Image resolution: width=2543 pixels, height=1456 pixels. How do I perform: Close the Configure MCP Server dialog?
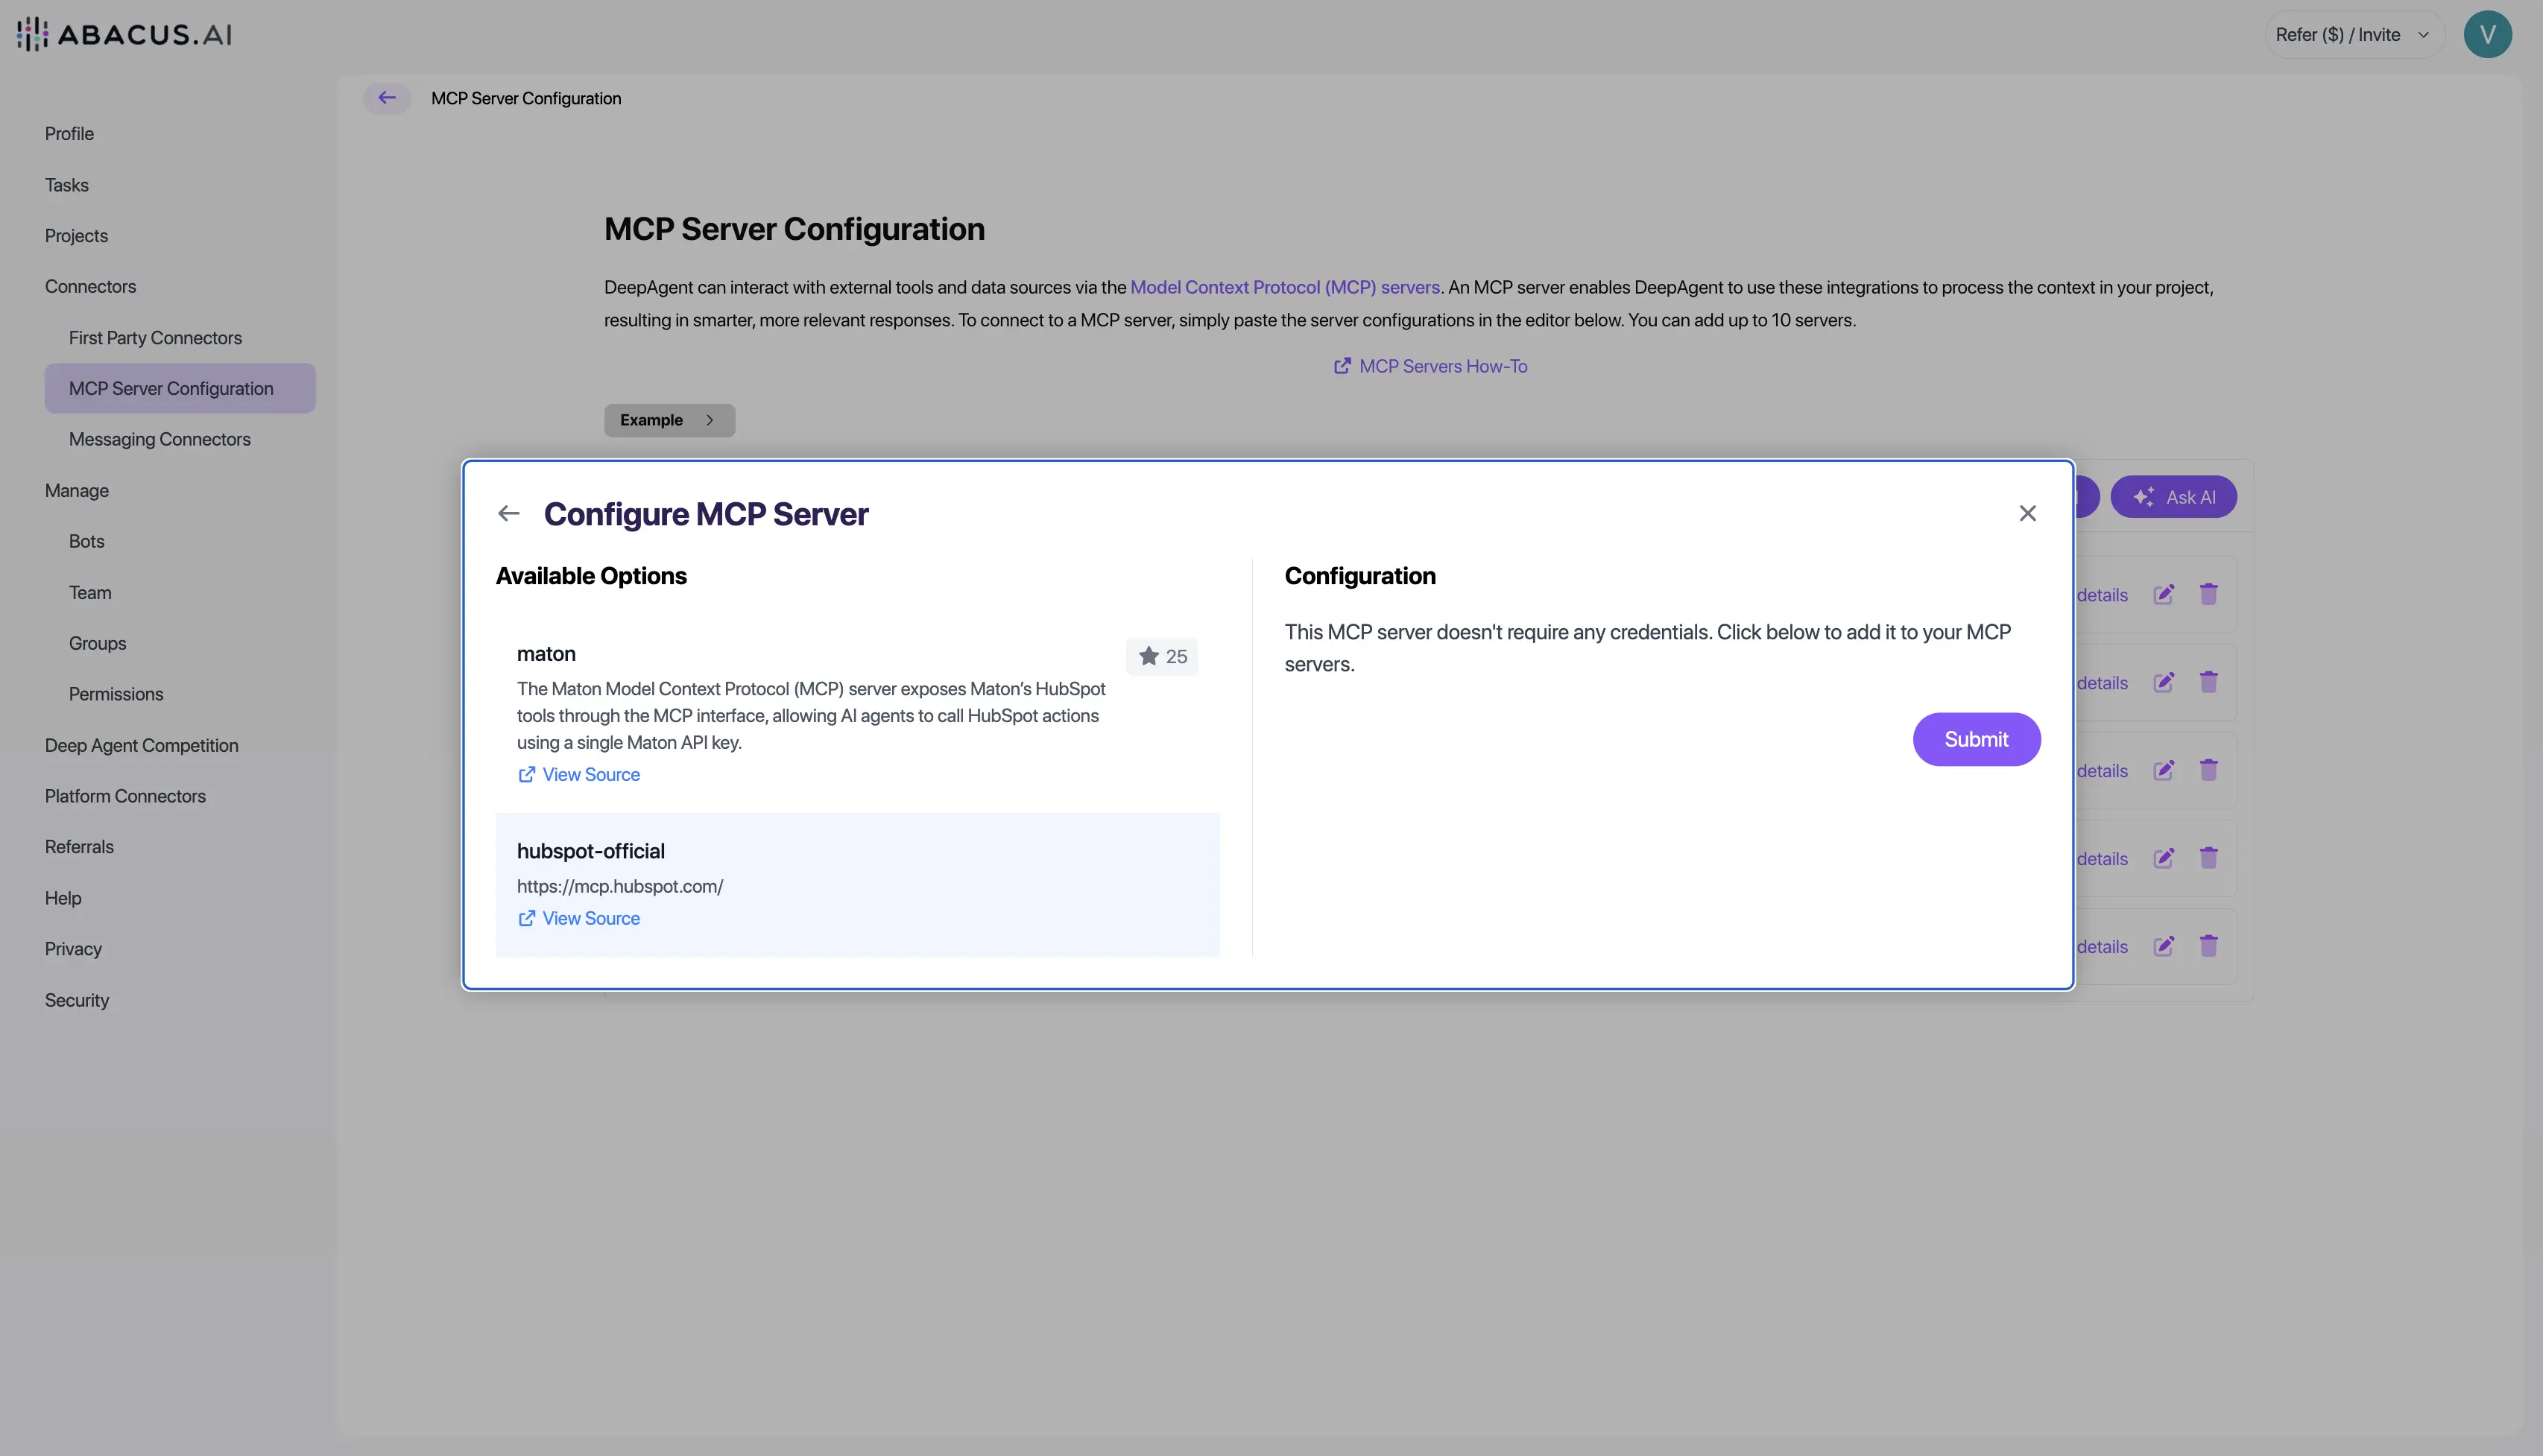[2027, 512]
